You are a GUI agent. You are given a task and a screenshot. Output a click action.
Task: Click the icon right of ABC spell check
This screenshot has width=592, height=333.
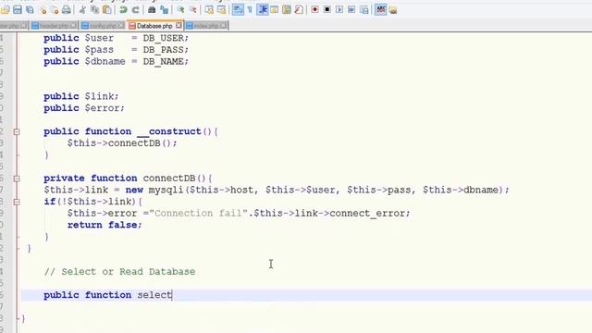point(392,9)
